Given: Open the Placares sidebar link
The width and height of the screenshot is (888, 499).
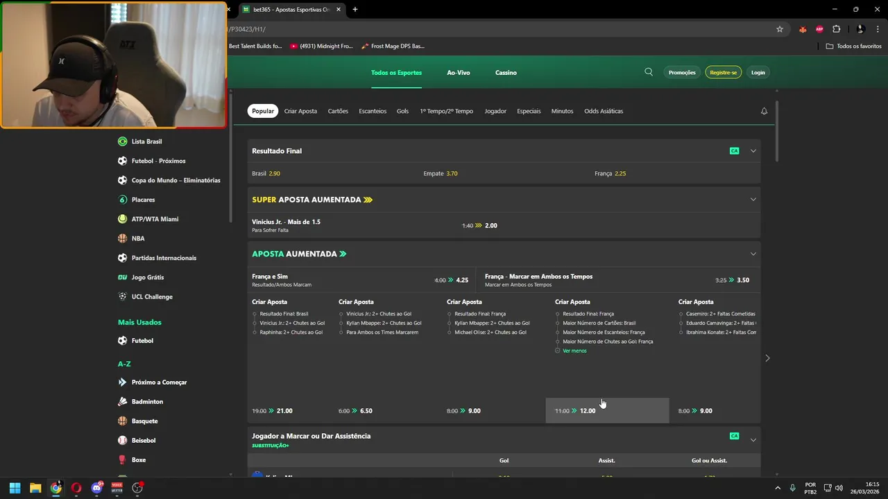Looking at the screenshot, I should (144, 200).
